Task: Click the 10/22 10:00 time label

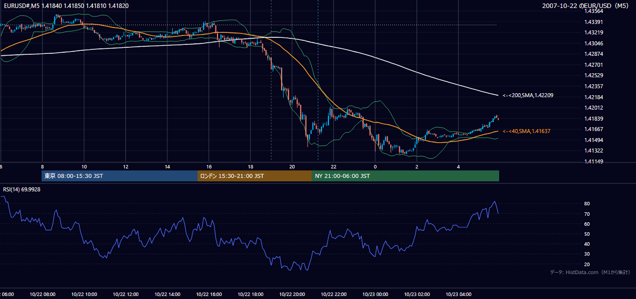Action: [x=84, y=295]
